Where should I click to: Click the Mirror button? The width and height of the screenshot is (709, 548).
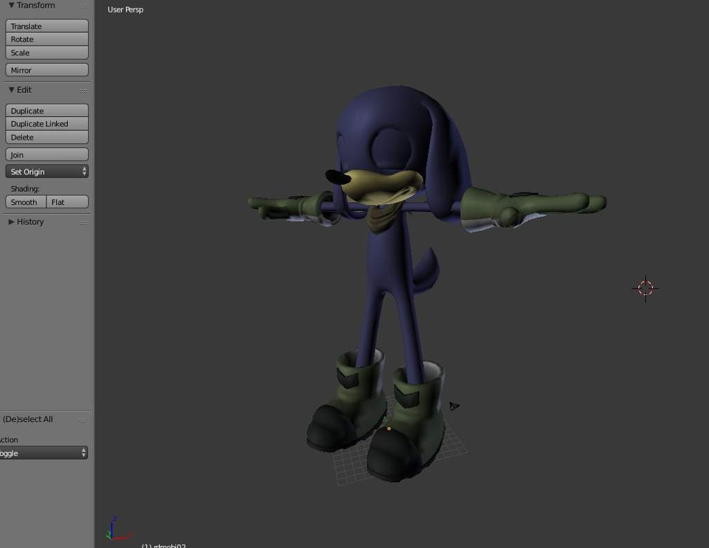(x=47, y=70)
